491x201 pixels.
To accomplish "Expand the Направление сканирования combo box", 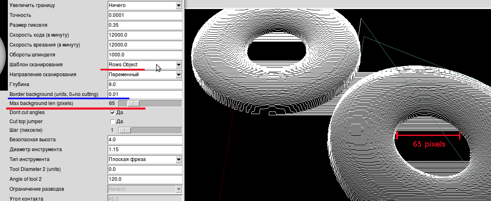I will [x=145, y=75].
